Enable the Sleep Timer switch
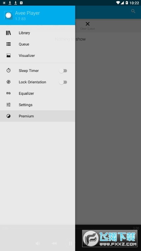The height and width of the screenshot is (251, 141). click(63, 71)
